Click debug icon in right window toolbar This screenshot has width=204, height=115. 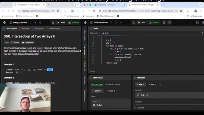[134, 22]
